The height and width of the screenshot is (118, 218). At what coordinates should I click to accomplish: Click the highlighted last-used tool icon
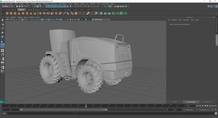2,45
